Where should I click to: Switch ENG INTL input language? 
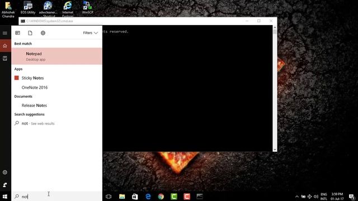pyautogui.click(x=324, y=197)
